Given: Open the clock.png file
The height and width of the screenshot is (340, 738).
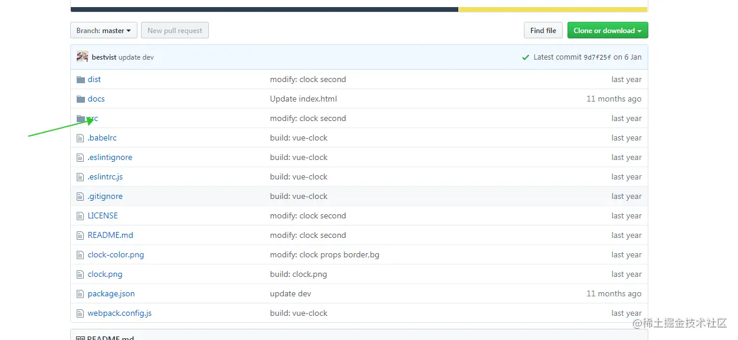Looking at the screenshot, I should tap(105, 274).
